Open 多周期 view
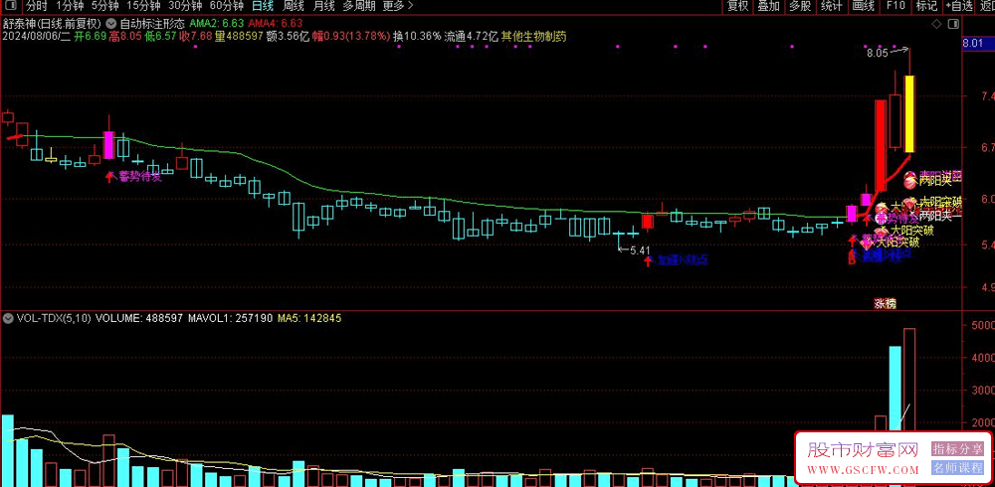This screenshot has height=487, width=995. 359,6
